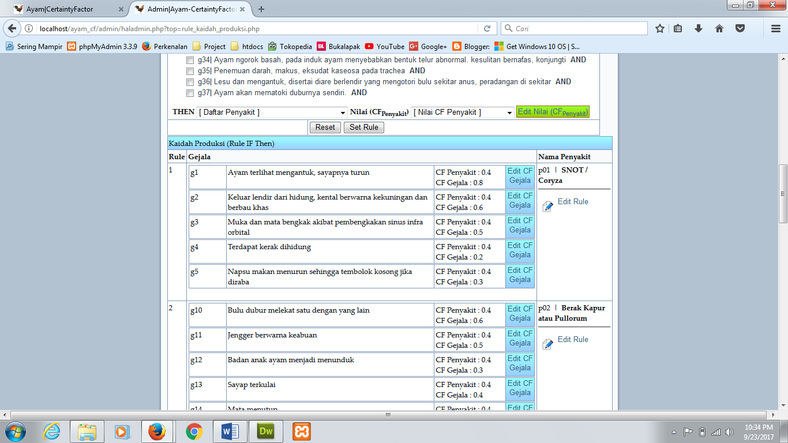Screen dimensions: 788x443
Task: Open the Daftar Penyakit dropdown
Action: (272, 112)
